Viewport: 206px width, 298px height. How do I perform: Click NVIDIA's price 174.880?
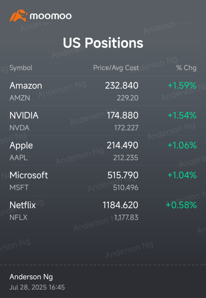coord(123,115)
